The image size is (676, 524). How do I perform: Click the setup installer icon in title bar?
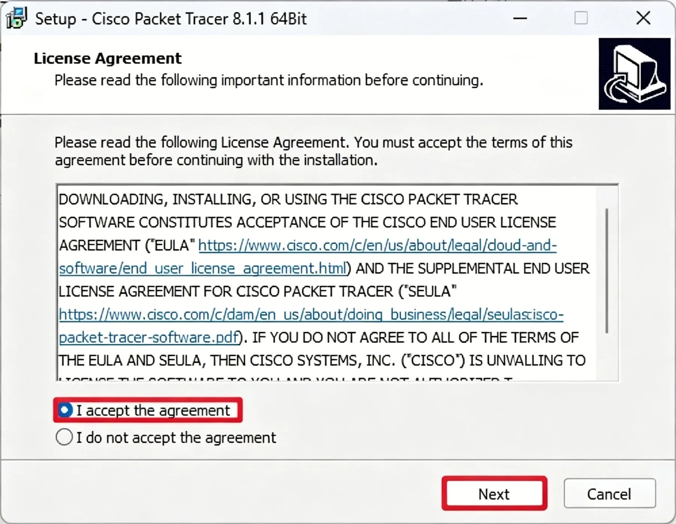16,18
